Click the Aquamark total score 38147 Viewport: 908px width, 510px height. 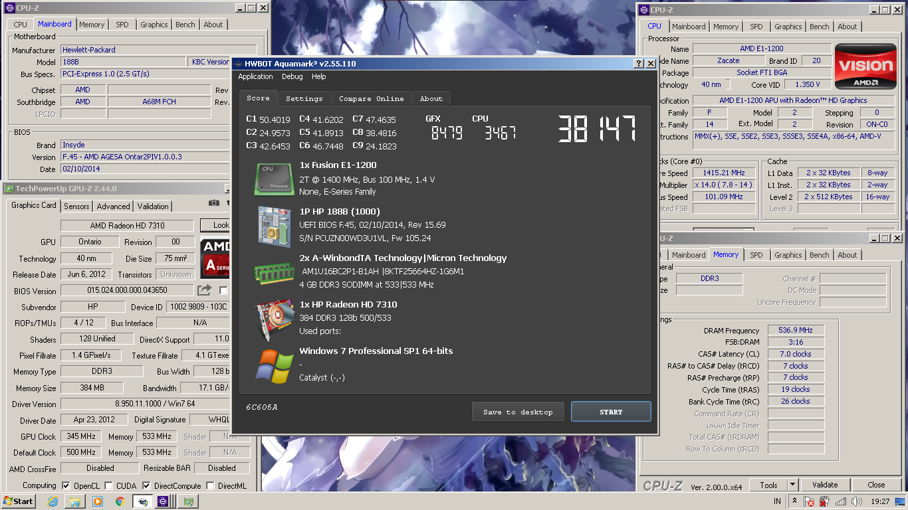[x=596, y=129]
